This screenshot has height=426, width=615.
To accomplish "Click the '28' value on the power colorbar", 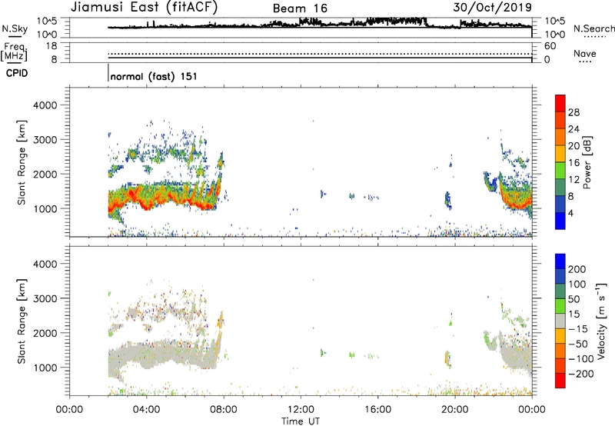I will coord(573,112).
